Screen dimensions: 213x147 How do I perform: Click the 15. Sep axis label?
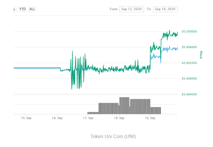(26, 118)
